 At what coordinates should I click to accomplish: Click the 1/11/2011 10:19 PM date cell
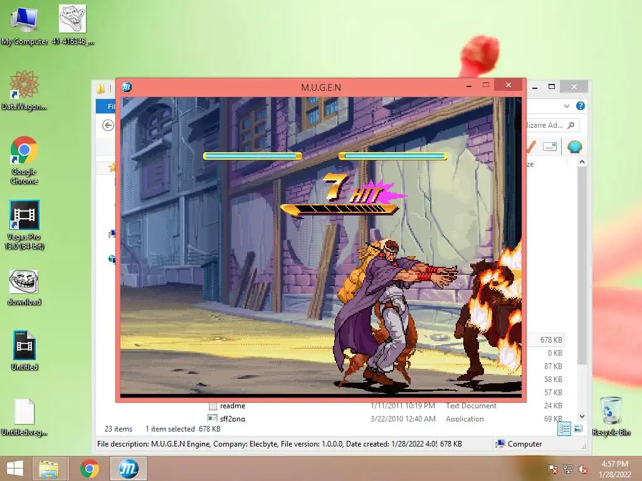pos(403,406)
